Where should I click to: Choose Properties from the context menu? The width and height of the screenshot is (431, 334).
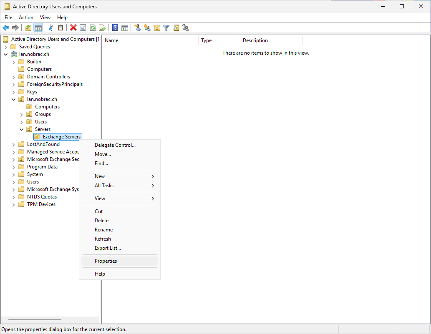120,261
